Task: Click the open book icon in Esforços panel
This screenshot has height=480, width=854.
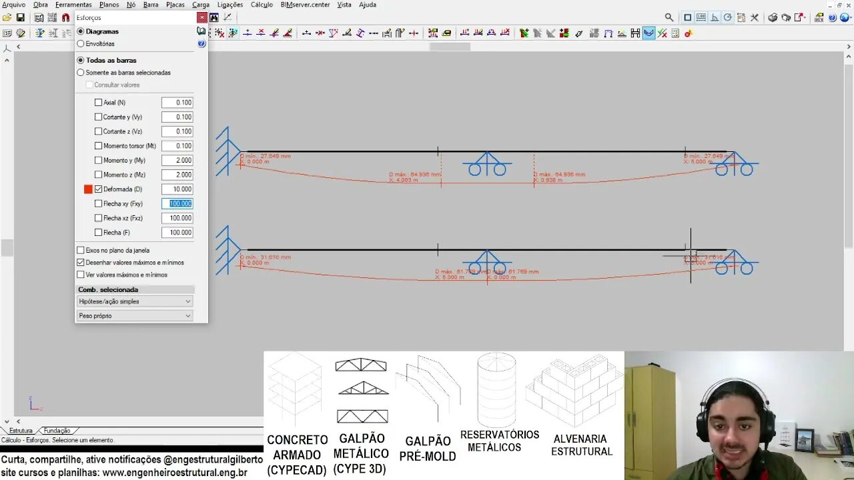Action: (x=201, y=31)
